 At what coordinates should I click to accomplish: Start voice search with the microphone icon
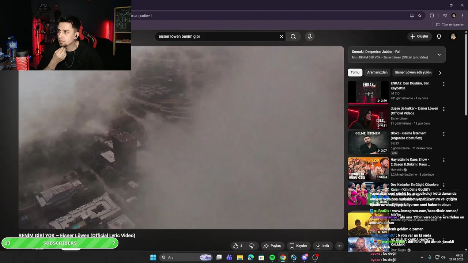[310, 37]
